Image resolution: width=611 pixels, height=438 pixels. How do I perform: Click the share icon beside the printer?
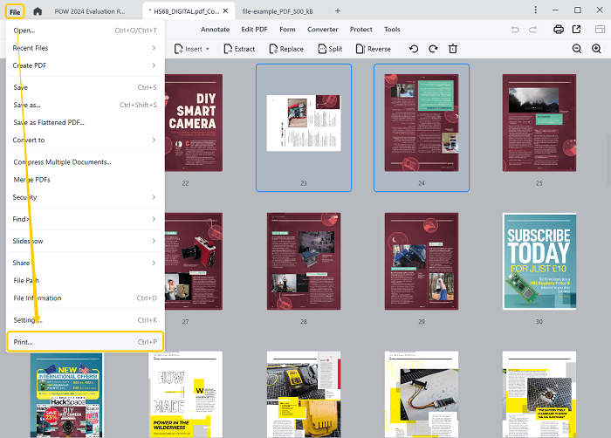pyautogui.click(x=577, y=30)
